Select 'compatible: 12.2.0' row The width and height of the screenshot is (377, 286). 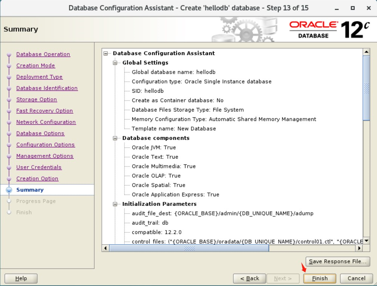[156, 232]
